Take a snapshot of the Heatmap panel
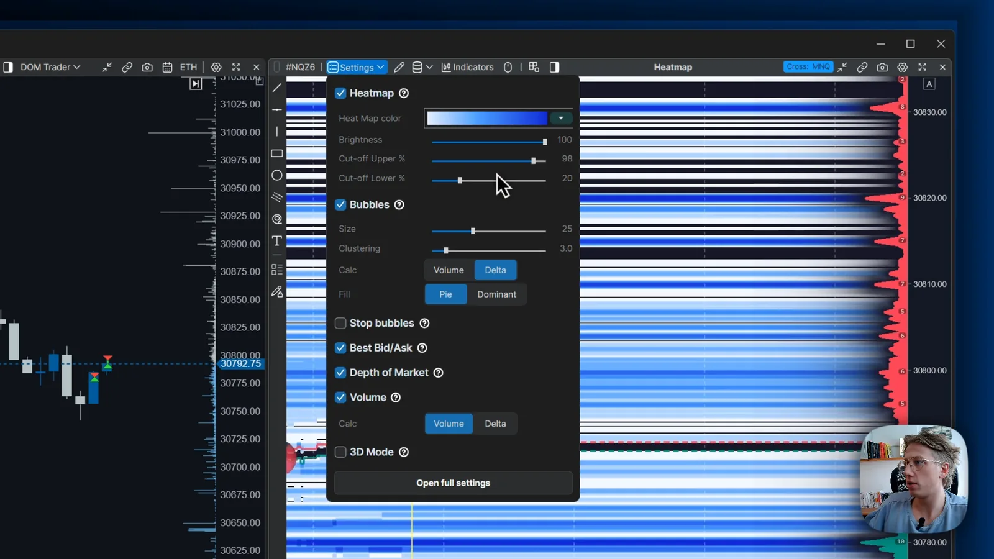 pyautogui.click(x=882, y=67)
